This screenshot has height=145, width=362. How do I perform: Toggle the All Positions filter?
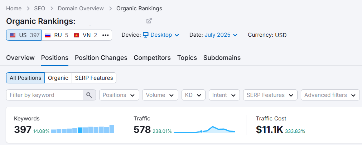25,78
